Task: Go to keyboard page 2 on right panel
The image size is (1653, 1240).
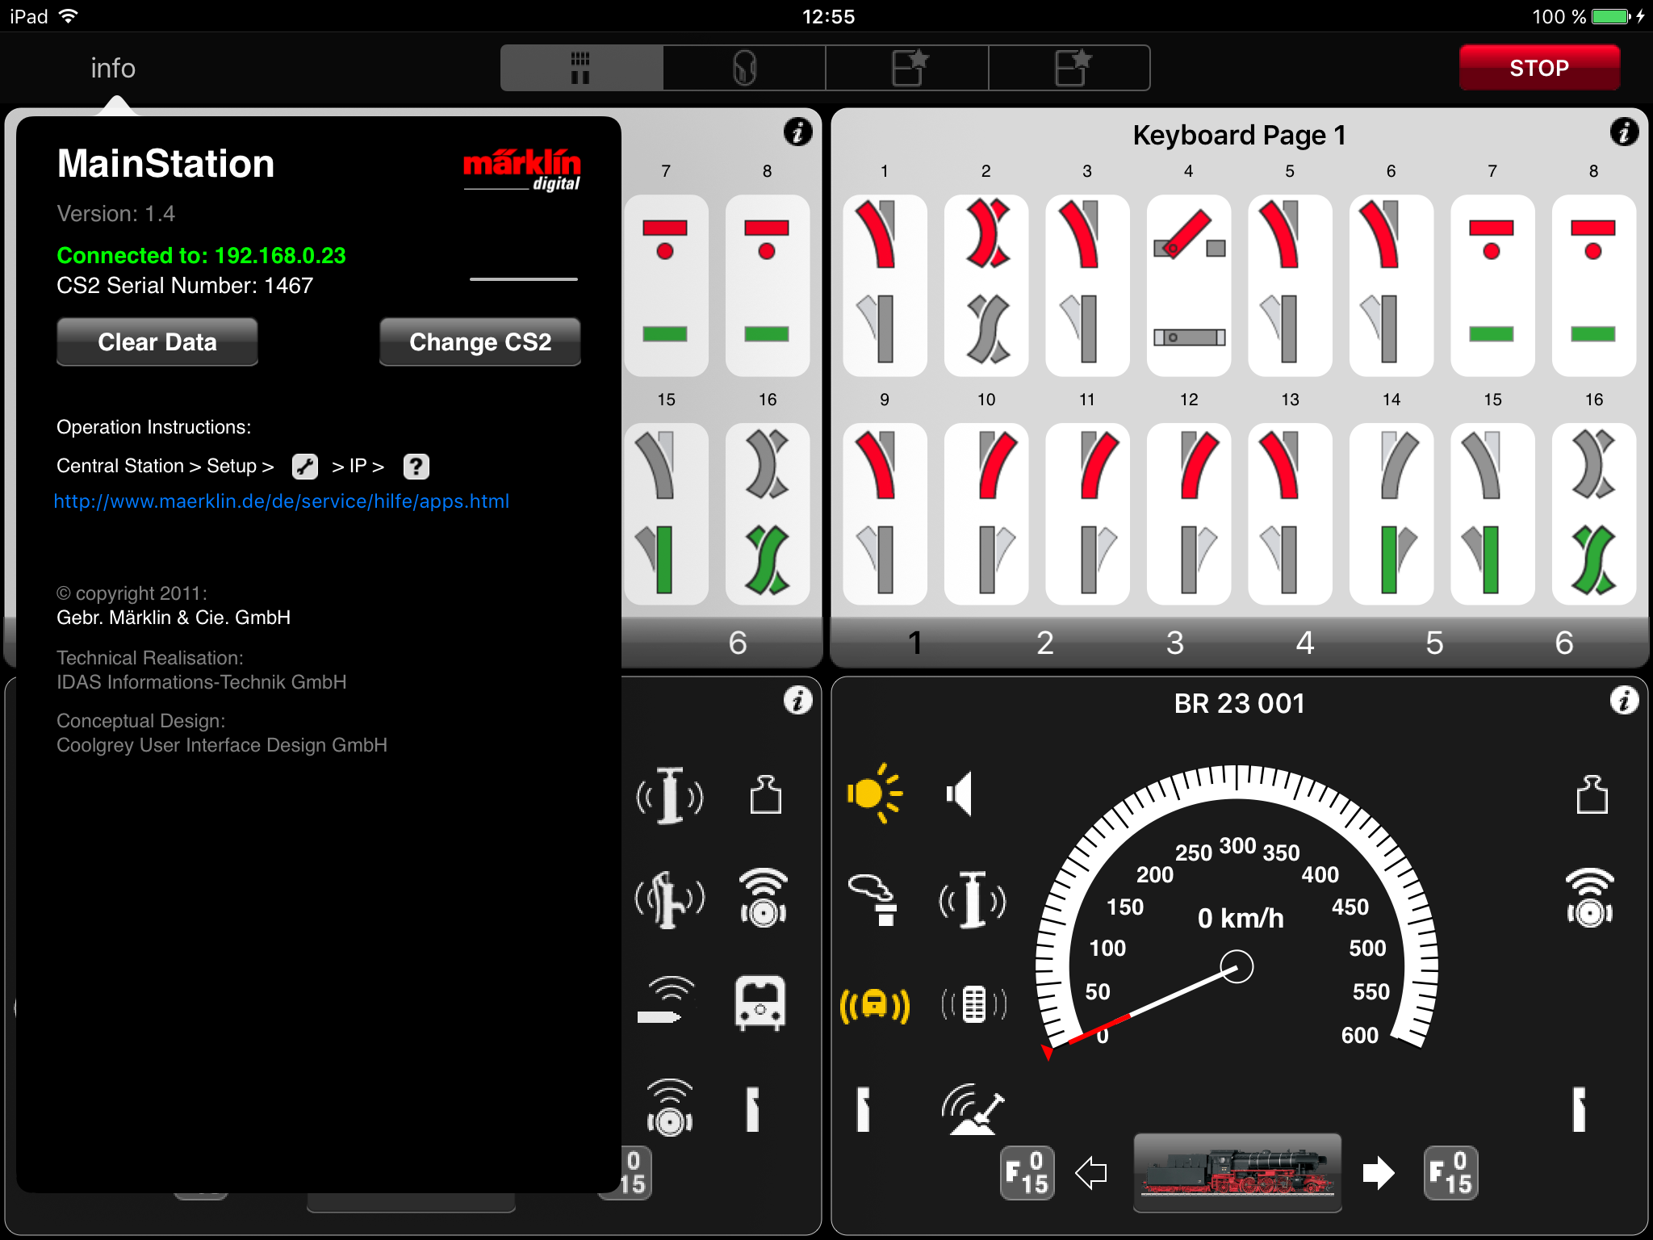Action: pos(1044,643)
